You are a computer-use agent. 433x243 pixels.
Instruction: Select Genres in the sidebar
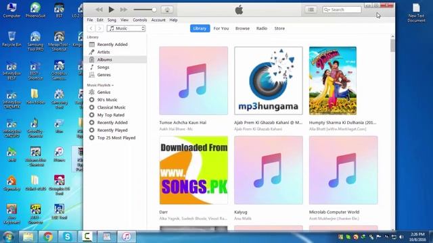click(115, 75)
